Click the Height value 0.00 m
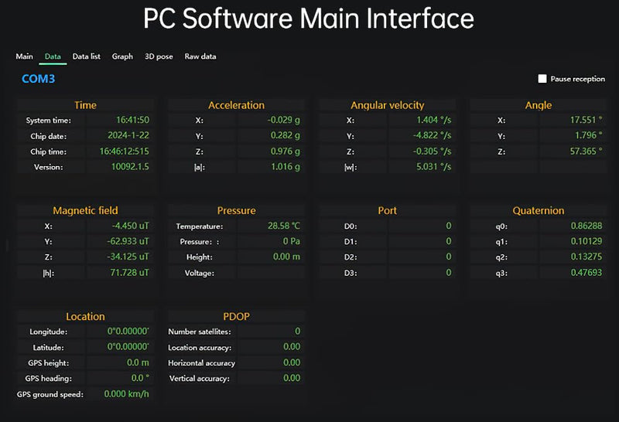The image size is (619, 422). 286,257
